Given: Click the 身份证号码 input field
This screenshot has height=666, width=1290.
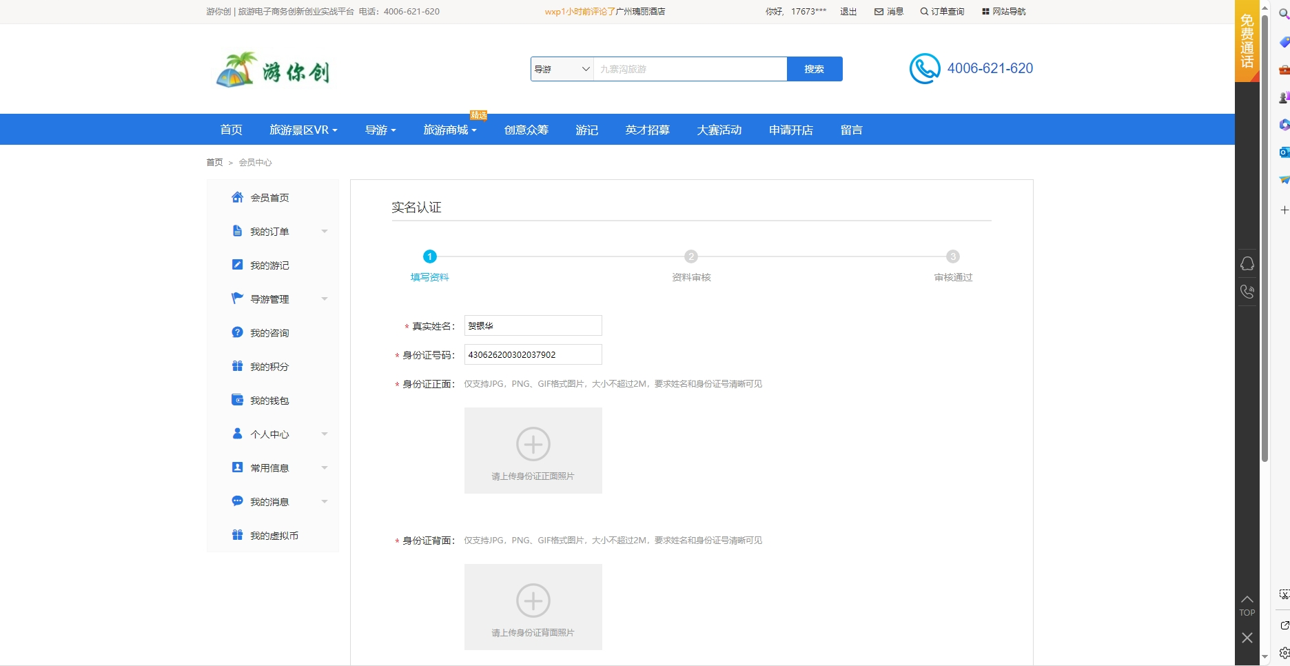Looking at the screenshot, I should click(533, 354).
